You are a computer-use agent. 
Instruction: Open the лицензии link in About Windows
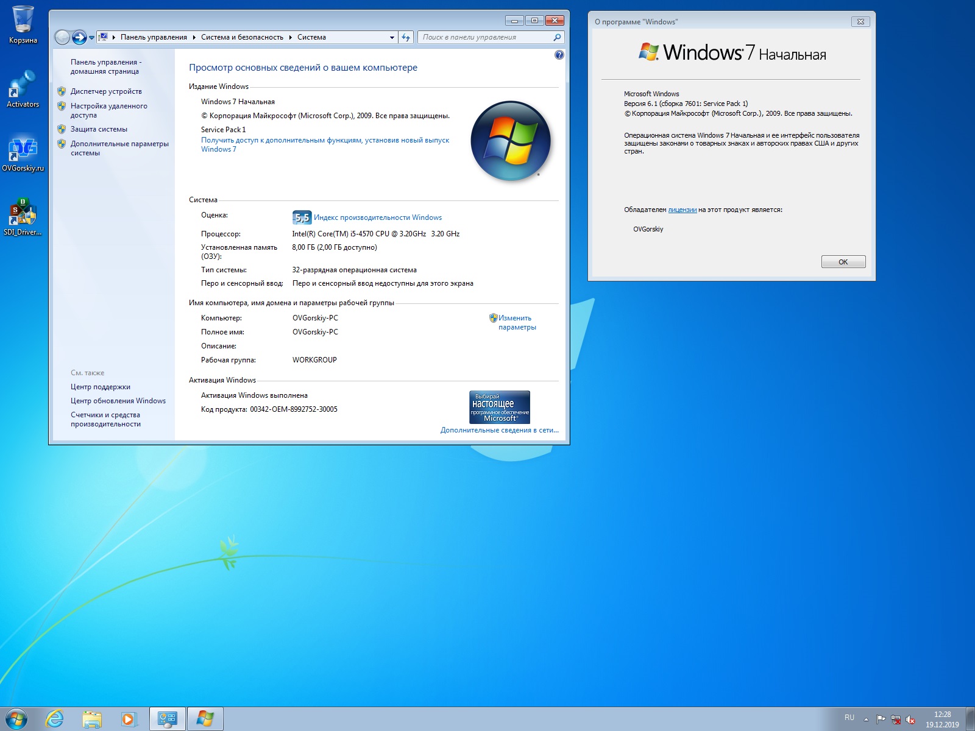[x=682, y=210]
